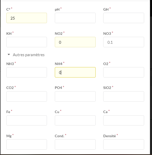The height and width of the screenshot is (155, 152).
Task: Collapse the Autres paramètres section
Action: (x=9, y=55)
